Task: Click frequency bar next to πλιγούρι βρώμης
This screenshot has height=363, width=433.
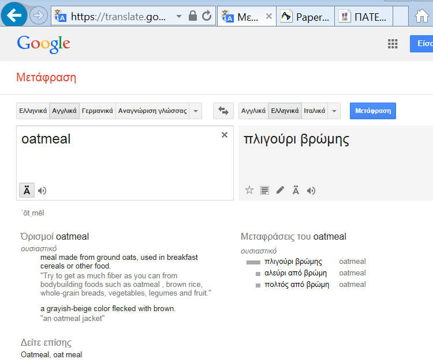Action: click(x=253, y=262)
